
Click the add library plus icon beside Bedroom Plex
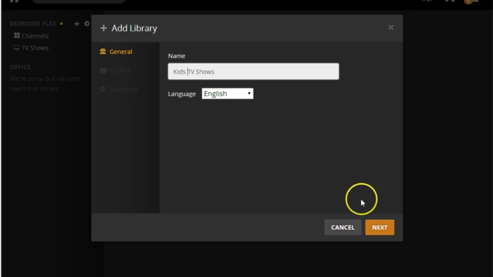coord(76,24)
